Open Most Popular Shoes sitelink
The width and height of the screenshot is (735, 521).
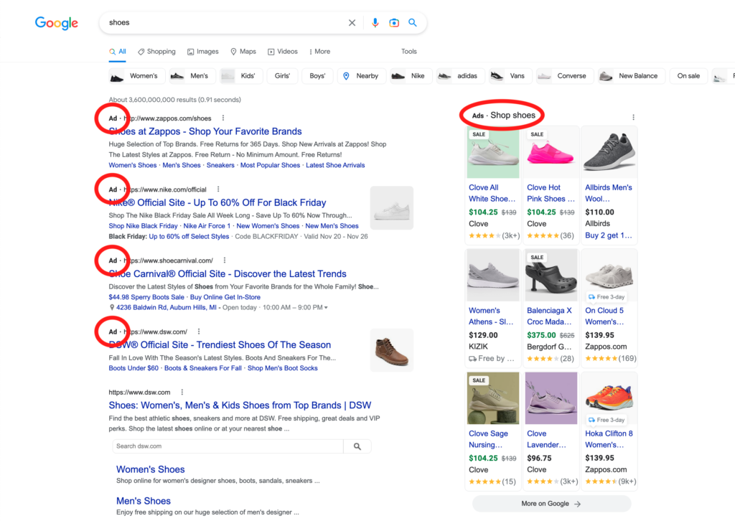[270, 165]
